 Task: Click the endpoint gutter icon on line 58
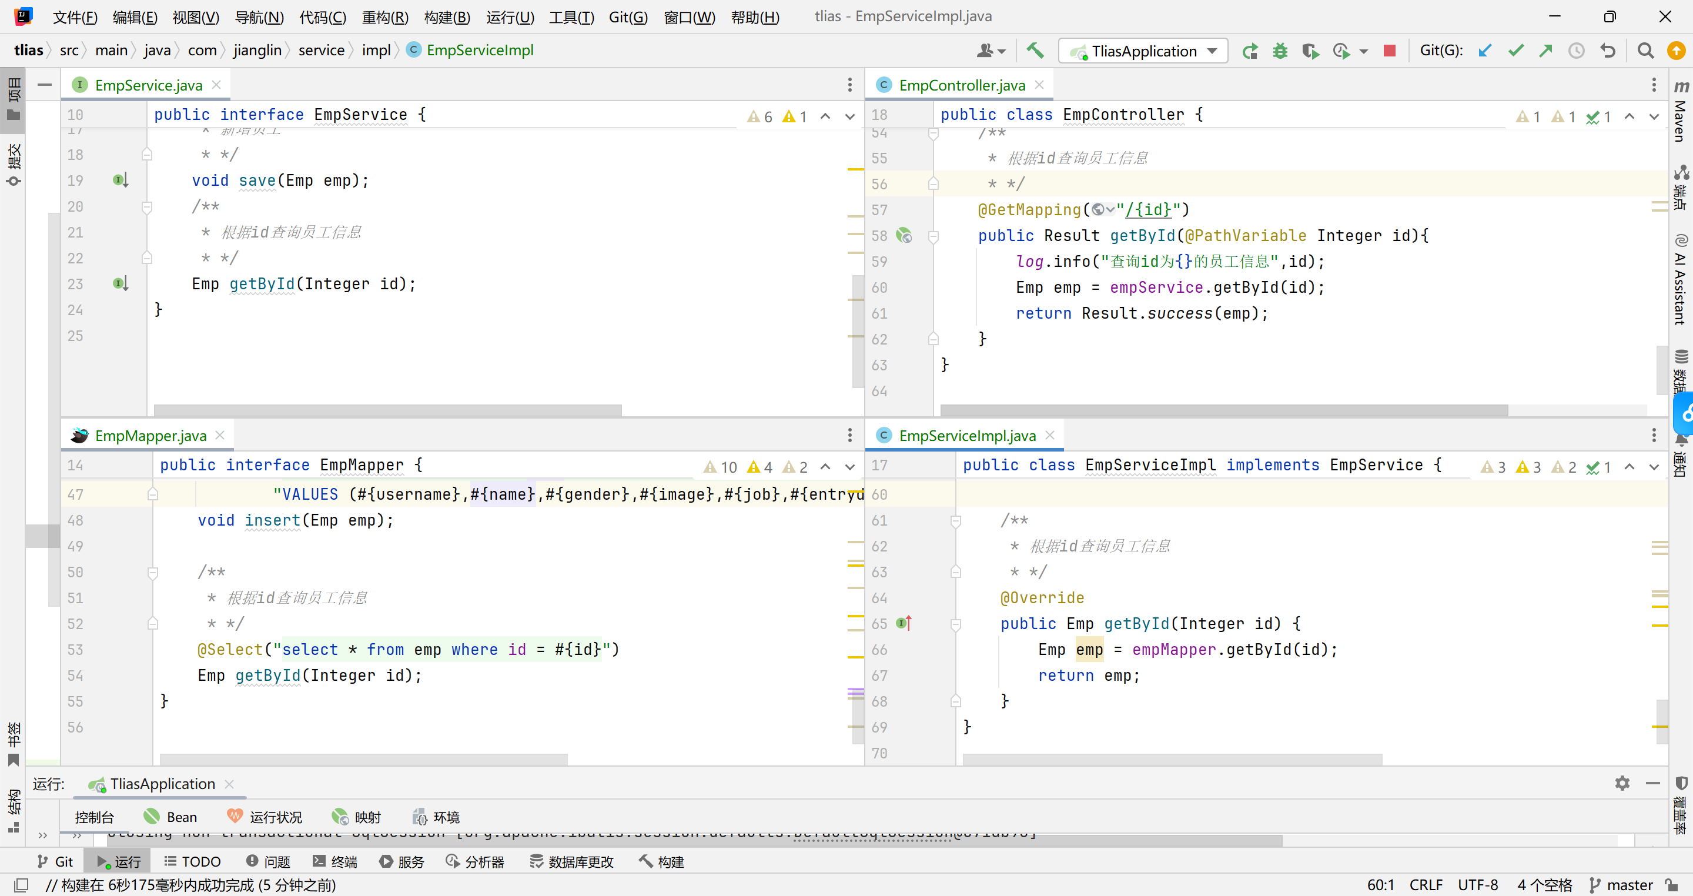[x=905, y=235]
